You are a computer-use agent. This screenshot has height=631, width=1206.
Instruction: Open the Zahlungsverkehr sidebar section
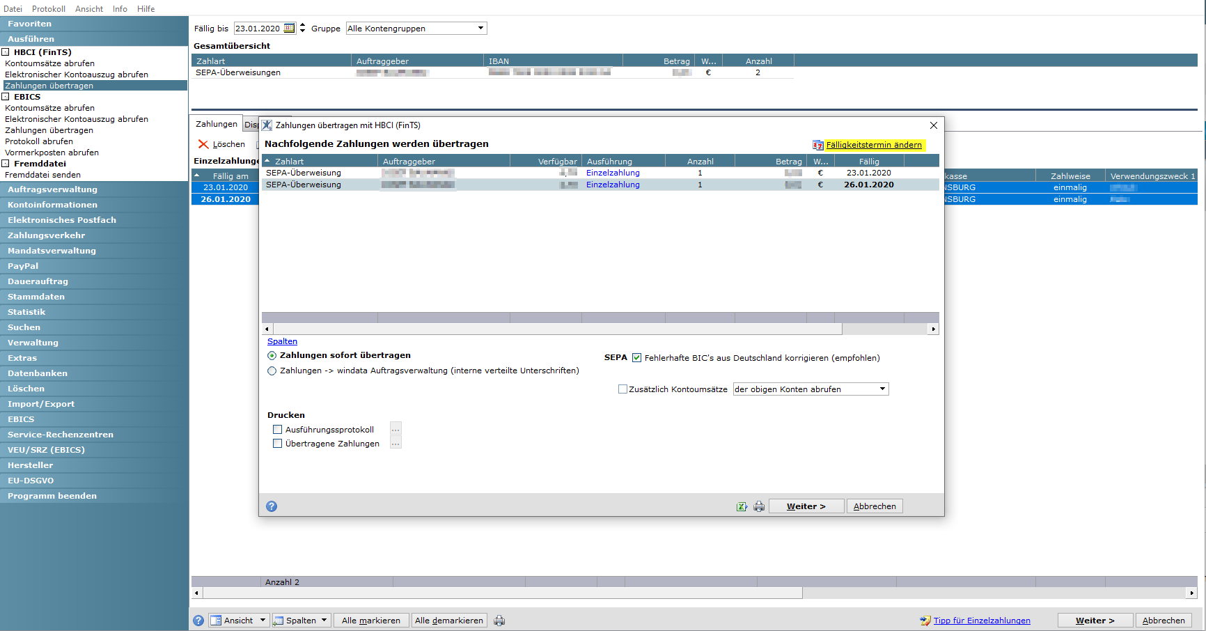coord(94,235)
